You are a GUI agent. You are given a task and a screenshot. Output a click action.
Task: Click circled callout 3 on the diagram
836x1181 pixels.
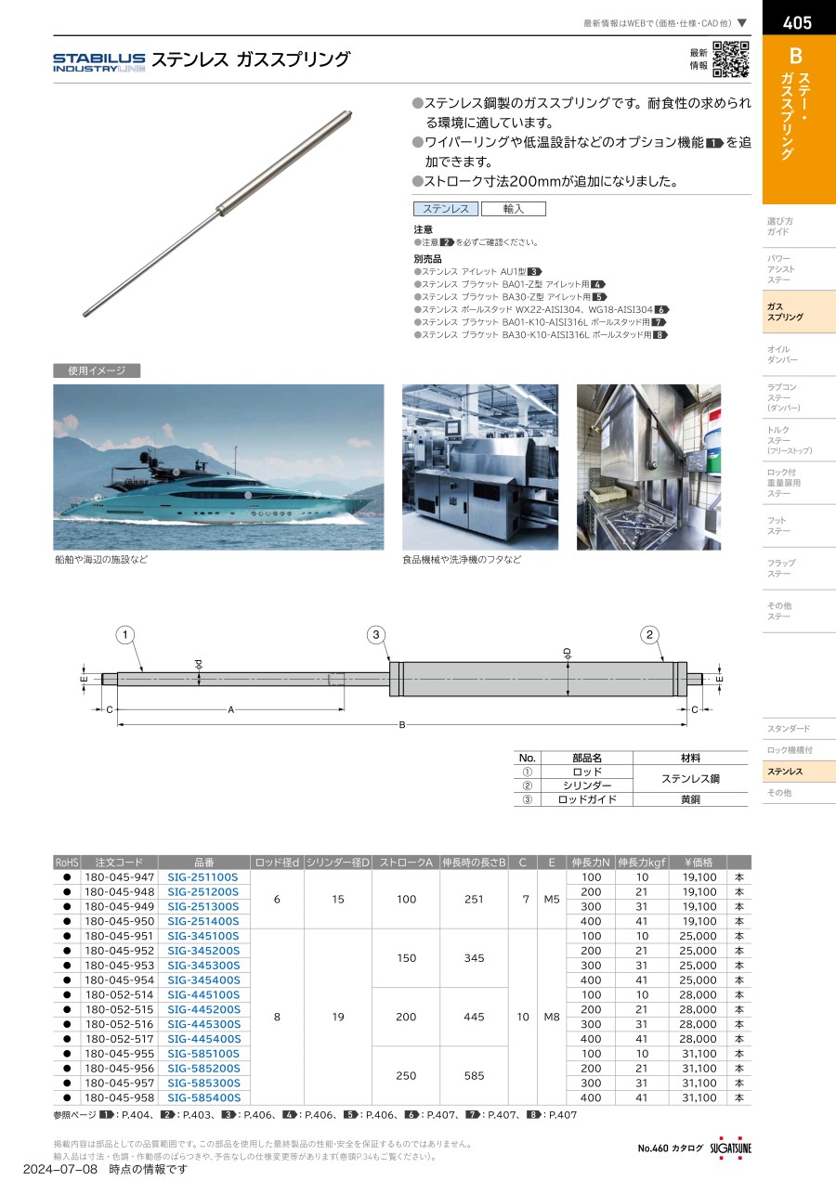(375, 635)
